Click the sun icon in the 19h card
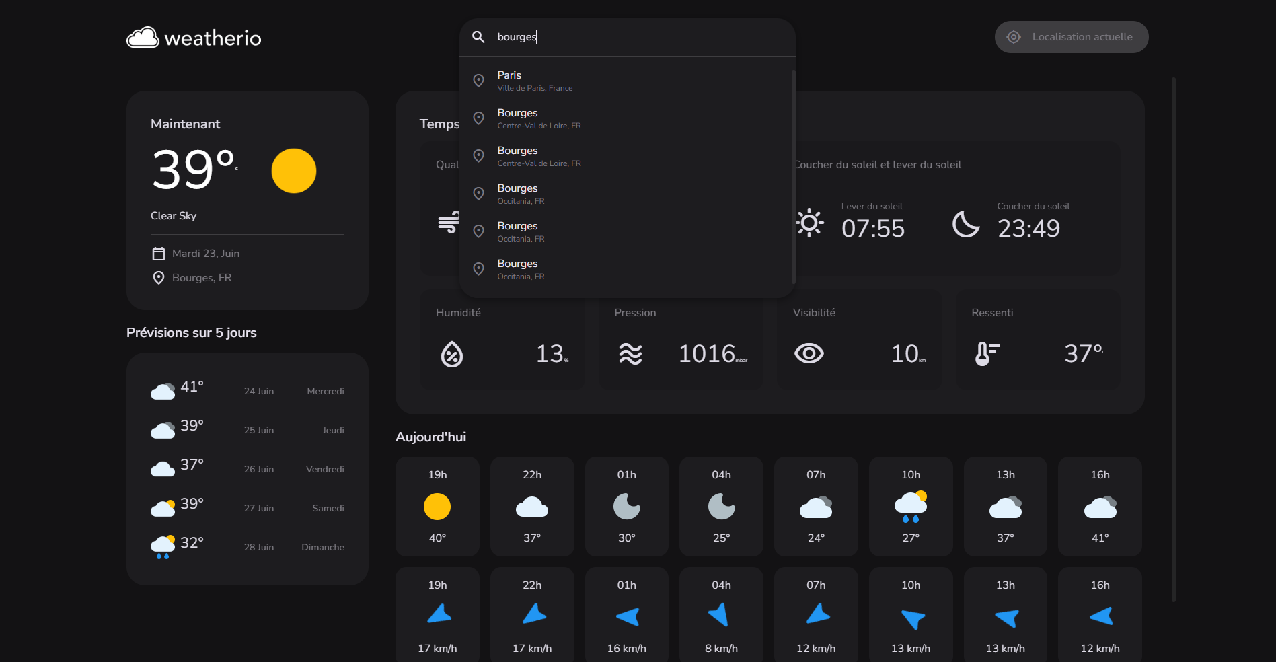This screenshot has width=1276, height=662. coord(437,507)
